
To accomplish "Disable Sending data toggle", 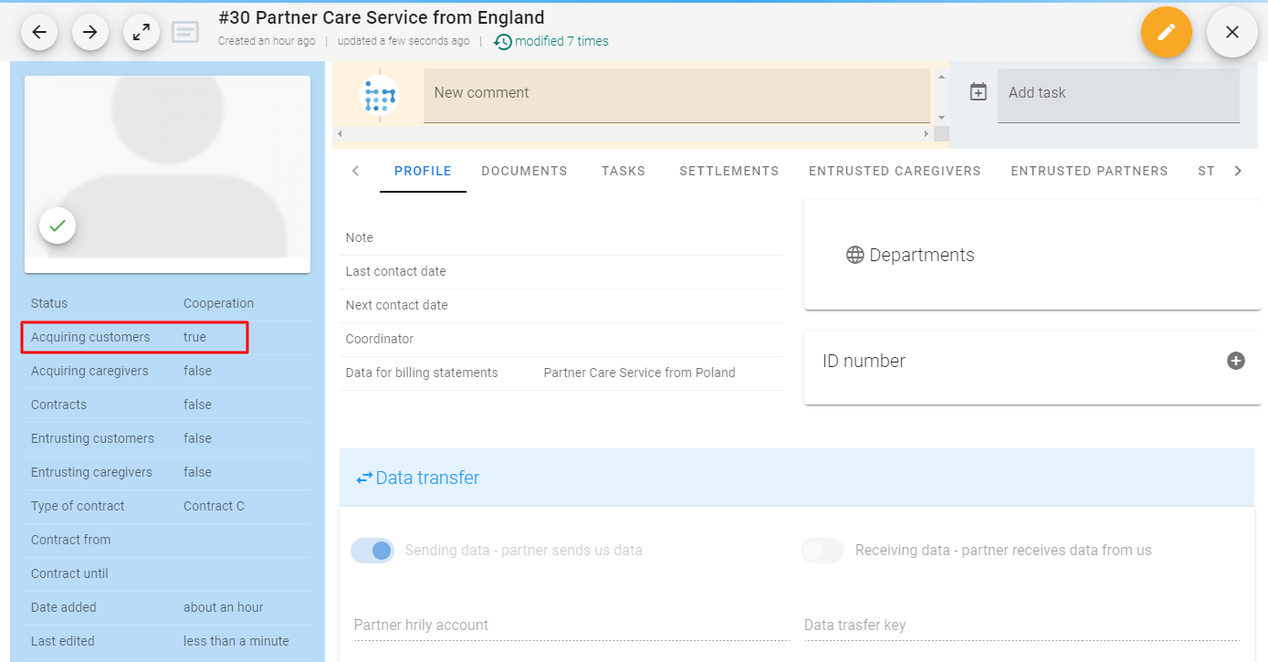I will pyautogui.click(x=372, y=551).
